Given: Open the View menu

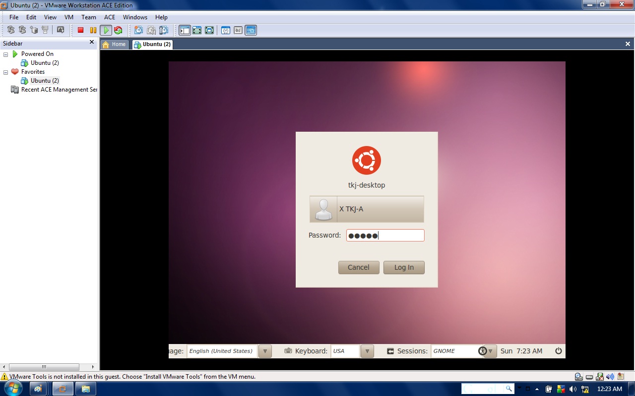Looking at the screenshot, I should 50,17.
